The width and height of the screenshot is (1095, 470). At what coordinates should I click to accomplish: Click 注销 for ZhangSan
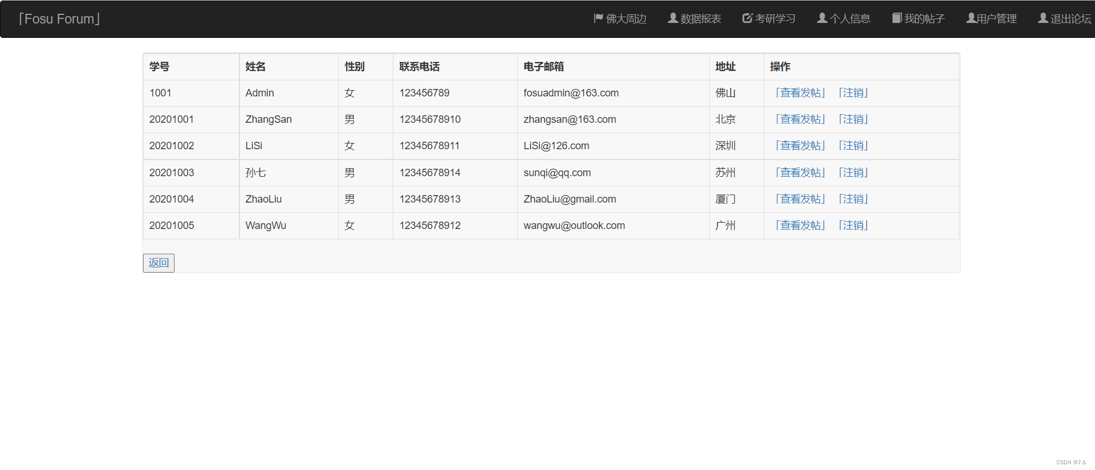853,119
